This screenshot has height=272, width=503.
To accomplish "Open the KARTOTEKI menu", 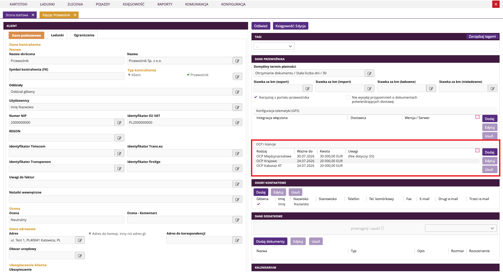I will click(19, 4).
